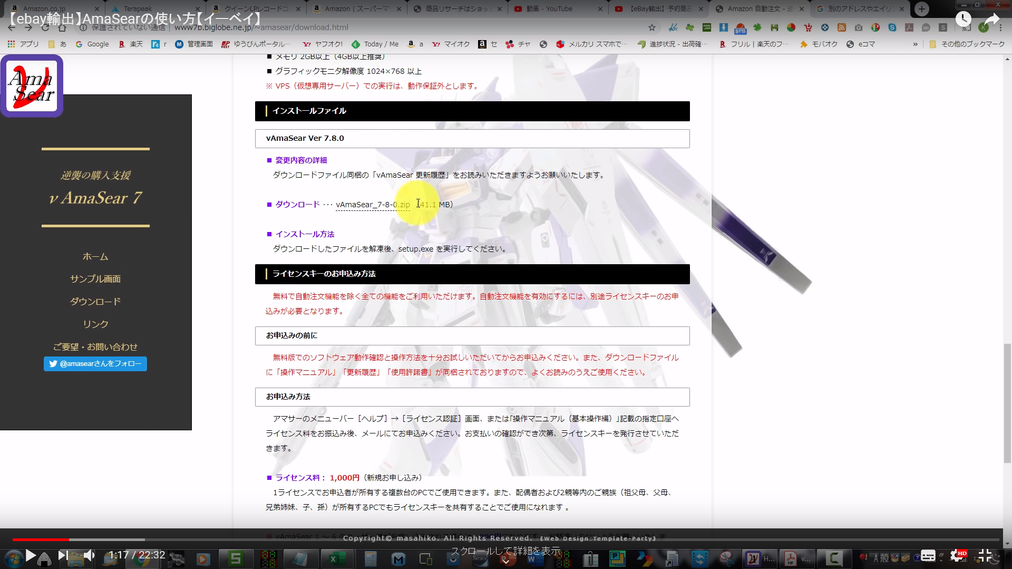
Task: Open the orange RSS feed extension
Action: [x=842, y=27]
